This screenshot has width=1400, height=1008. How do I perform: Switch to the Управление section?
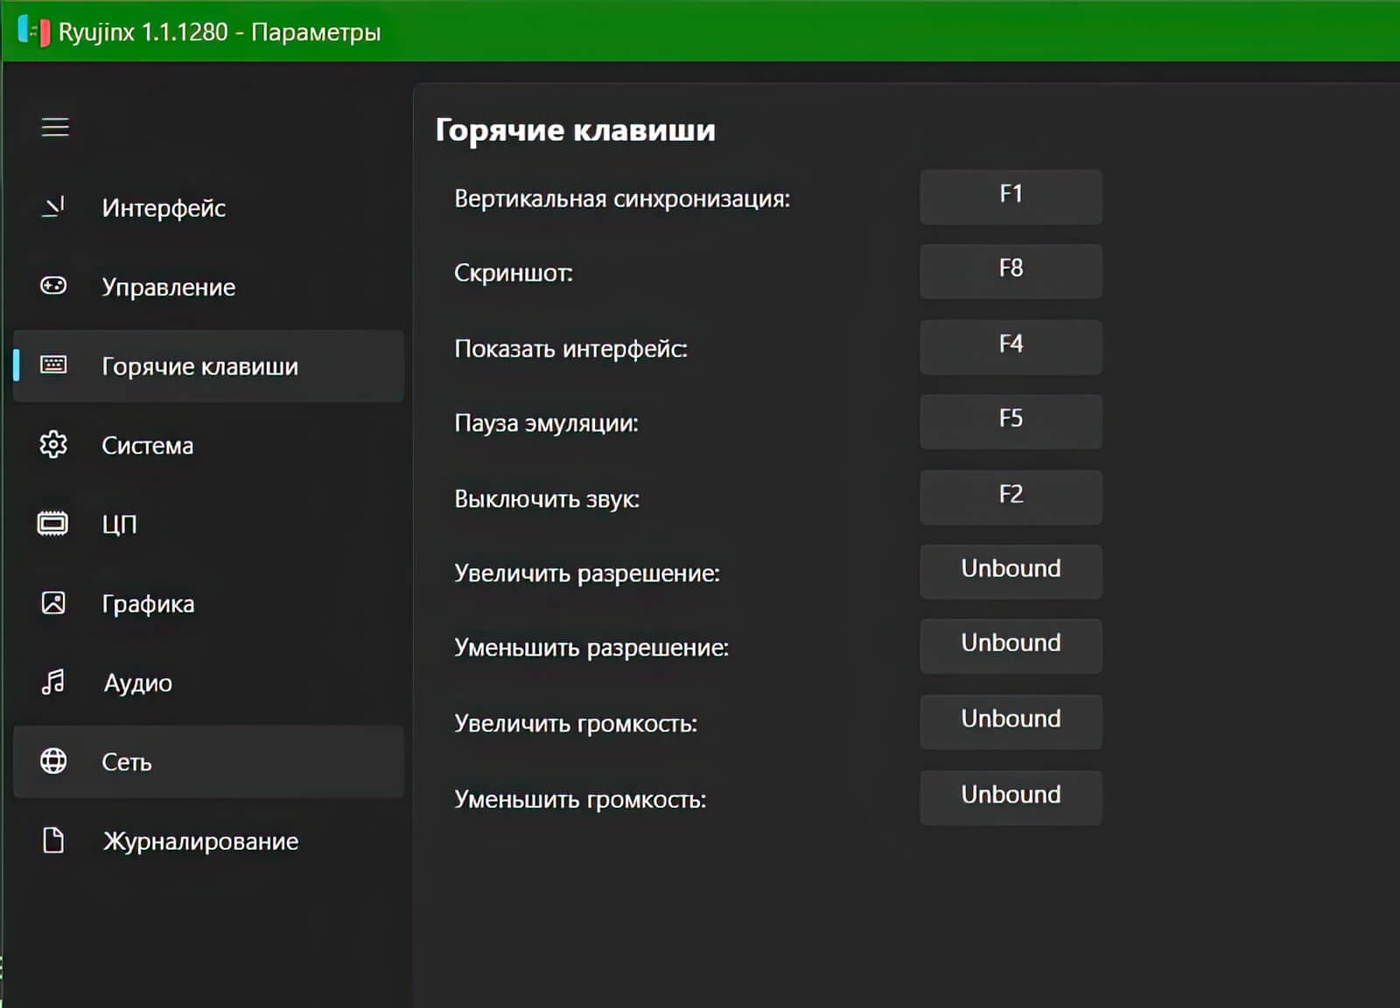[x=208, y=287]
